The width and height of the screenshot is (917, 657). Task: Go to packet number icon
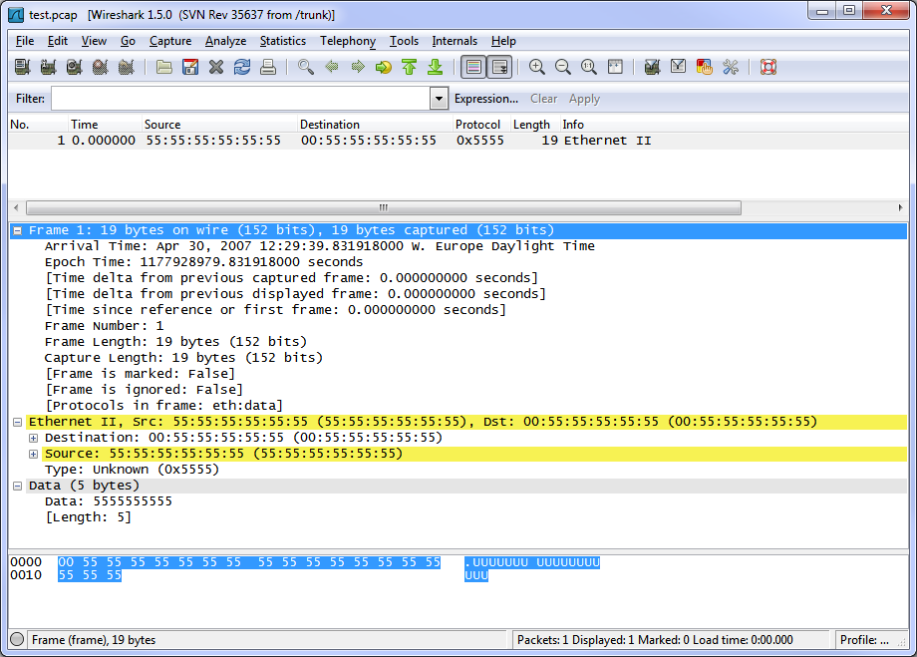point(384,67)
